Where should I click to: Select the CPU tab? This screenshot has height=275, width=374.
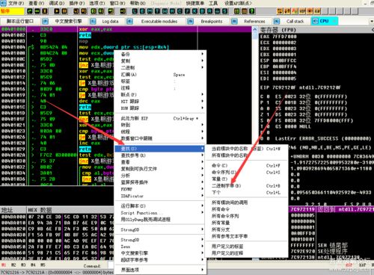tap(325, 21)
